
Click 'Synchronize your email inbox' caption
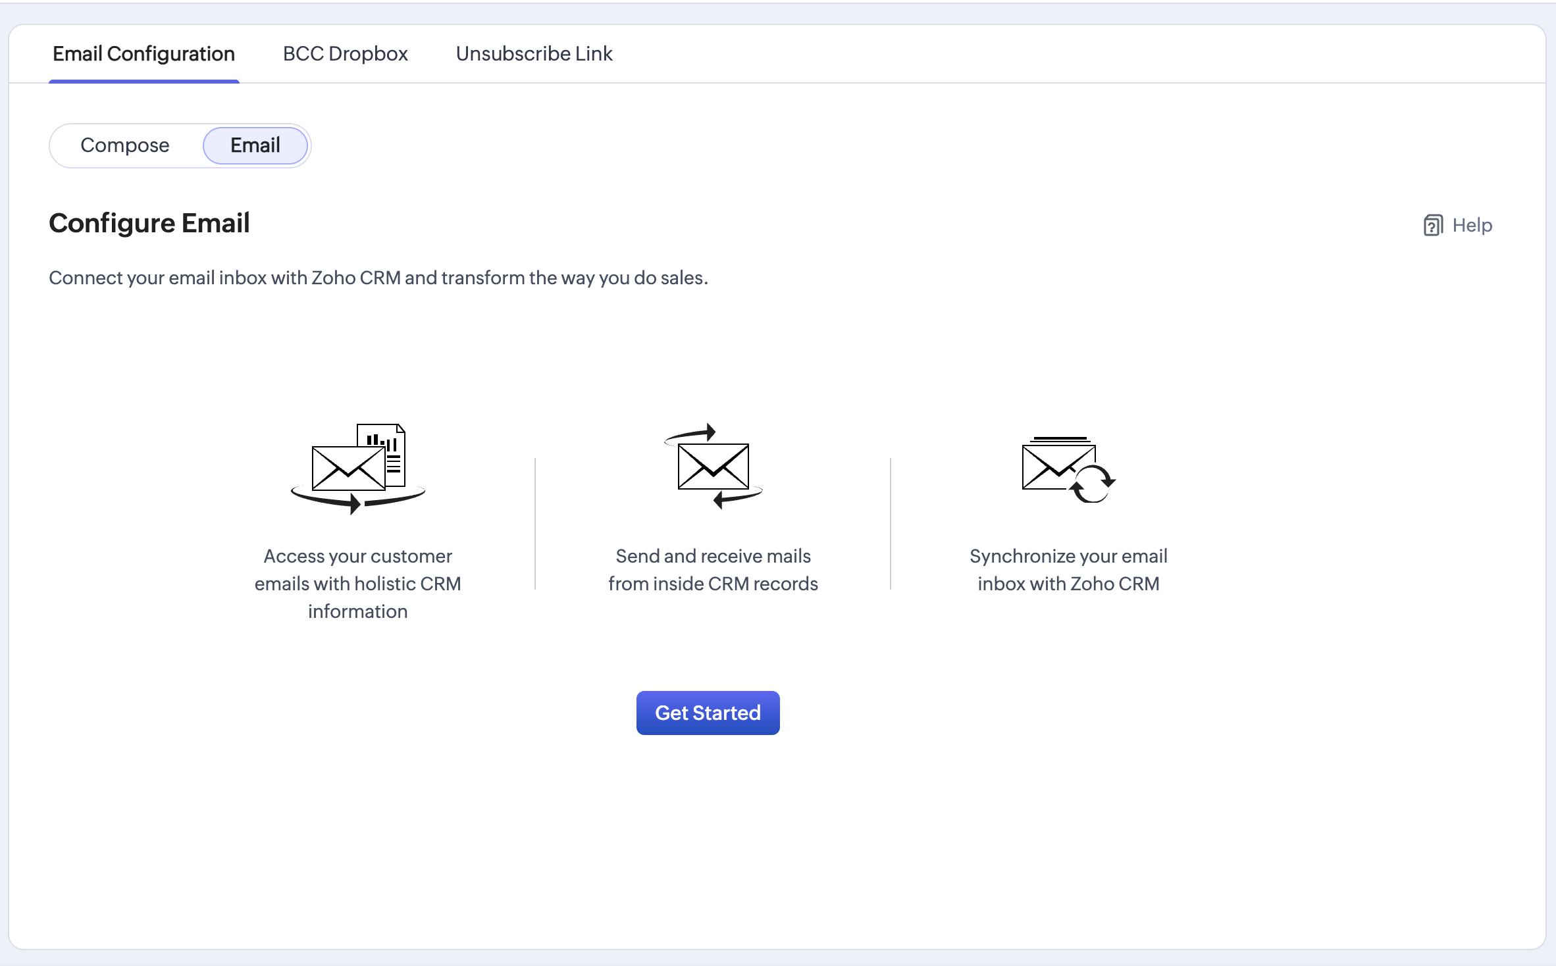coord(1068,570)
